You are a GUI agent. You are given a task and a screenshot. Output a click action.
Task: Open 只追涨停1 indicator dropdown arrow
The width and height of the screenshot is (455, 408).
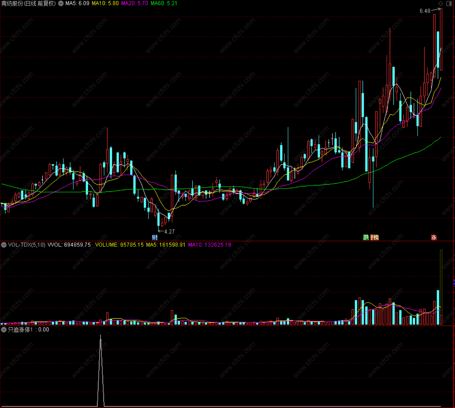[4, 329]
